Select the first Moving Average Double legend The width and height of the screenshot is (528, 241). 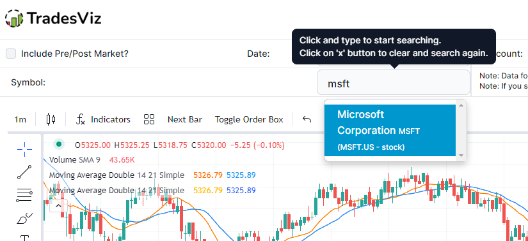tap(116, 175)
